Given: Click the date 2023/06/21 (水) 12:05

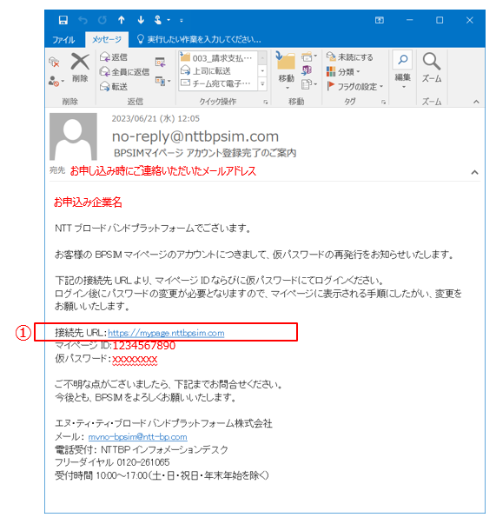Looking at the screenshot, I should click(x=155, y=119).
